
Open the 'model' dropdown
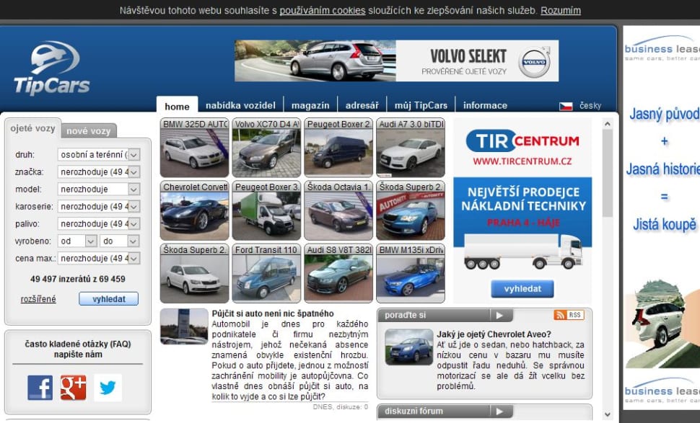click(x=99, y=189)
